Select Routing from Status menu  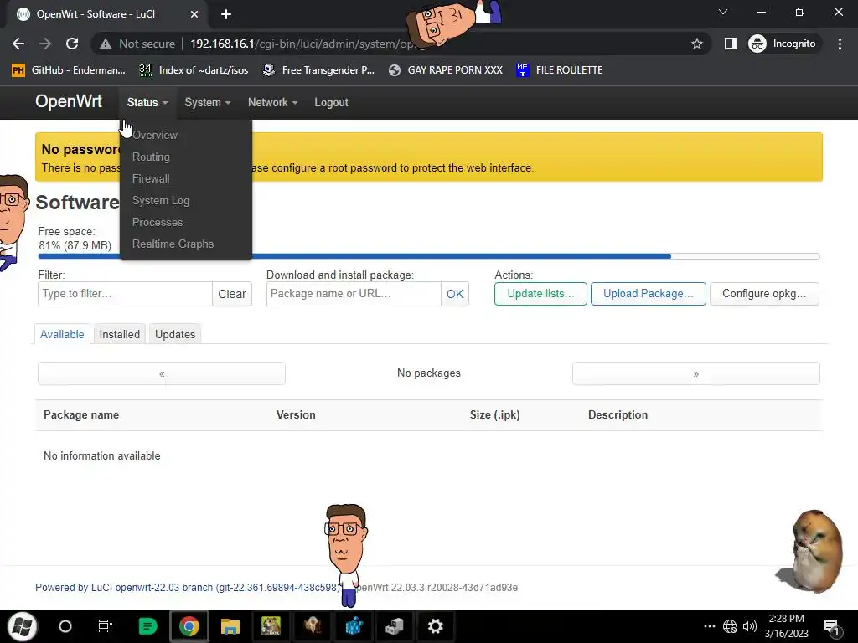pyautogui.click(x=151, y=157)
